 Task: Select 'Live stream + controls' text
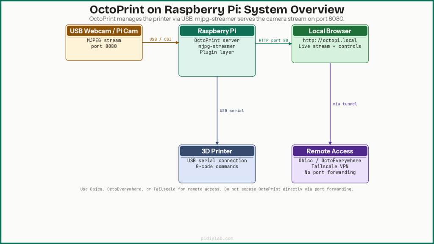point(330,46)
